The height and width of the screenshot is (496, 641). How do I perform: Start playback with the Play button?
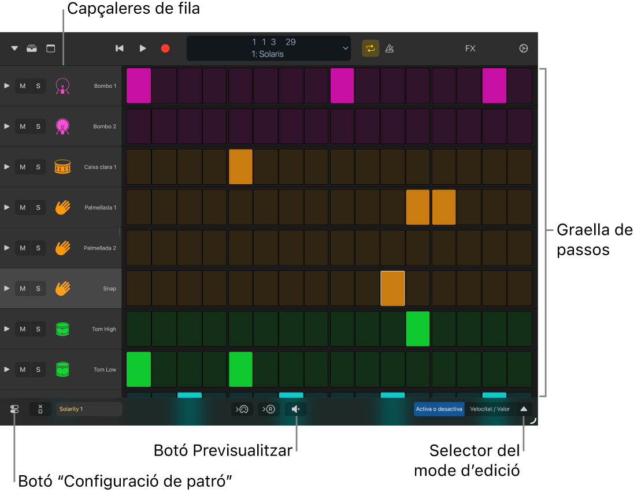click(143, 49)
